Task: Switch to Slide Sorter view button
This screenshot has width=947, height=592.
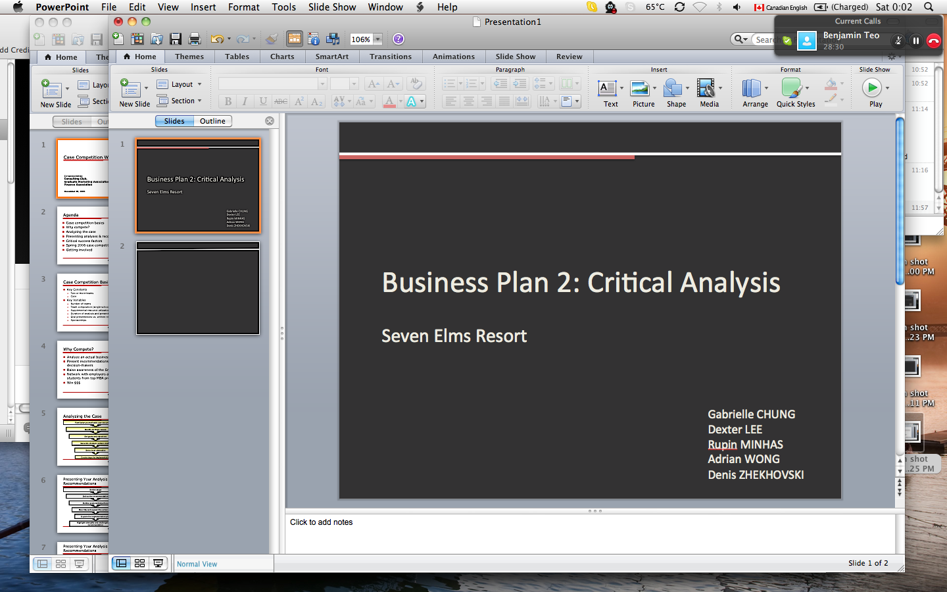Action: (x=139, y=563)
